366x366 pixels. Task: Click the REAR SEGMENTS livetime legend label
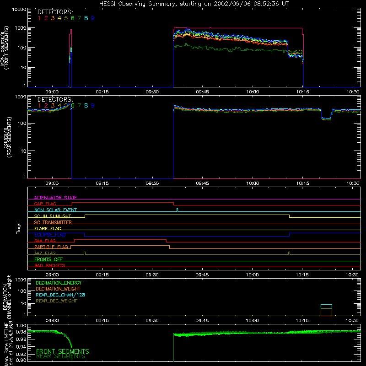(61, 356)
